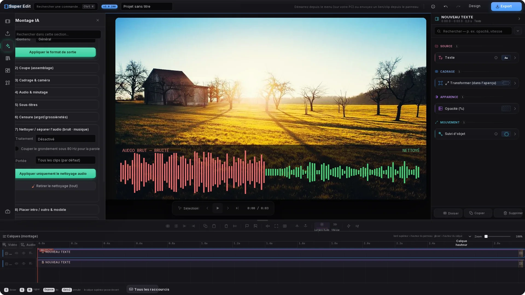
Task: Open the media filmstrip sidebar panel
Action: 8,21
